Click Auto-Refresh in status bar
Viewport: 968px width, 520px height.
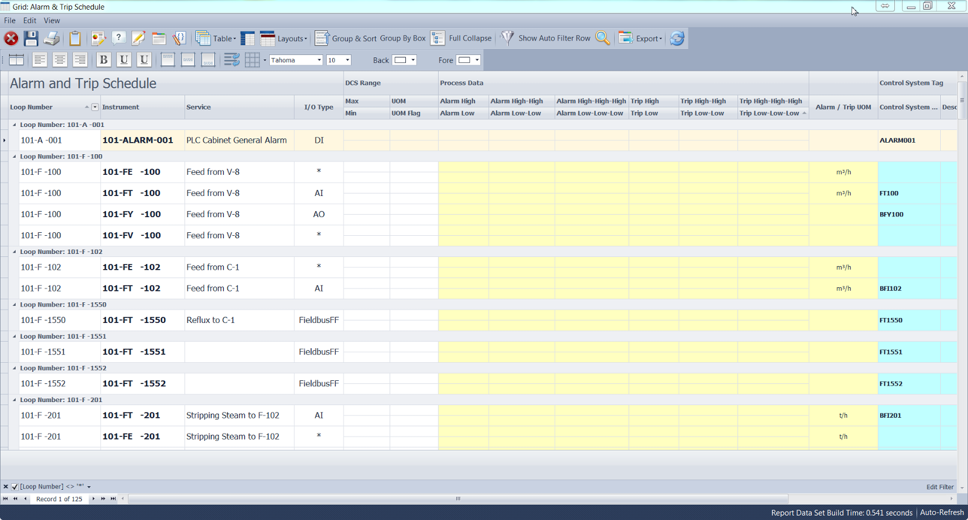(x=942, y=512)
